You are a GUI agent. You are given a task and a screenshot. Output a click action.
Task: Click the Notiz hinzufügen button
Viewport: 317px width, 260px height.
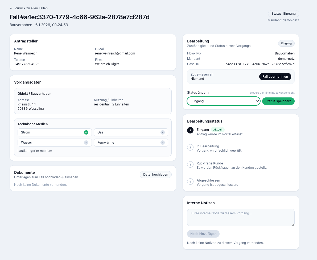point(203,234)
